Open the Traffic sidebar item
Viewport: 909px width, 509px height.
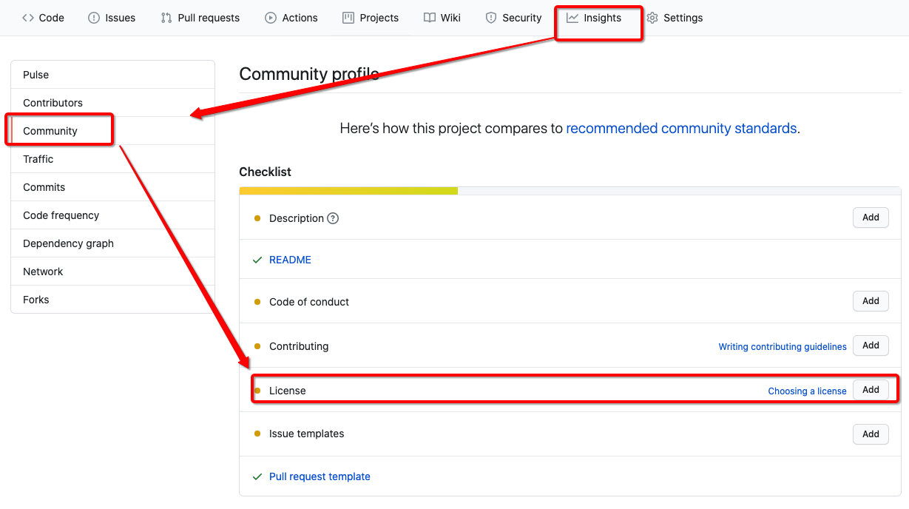pos(38,159)
